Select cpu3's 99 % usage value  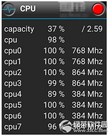point(56,83)
